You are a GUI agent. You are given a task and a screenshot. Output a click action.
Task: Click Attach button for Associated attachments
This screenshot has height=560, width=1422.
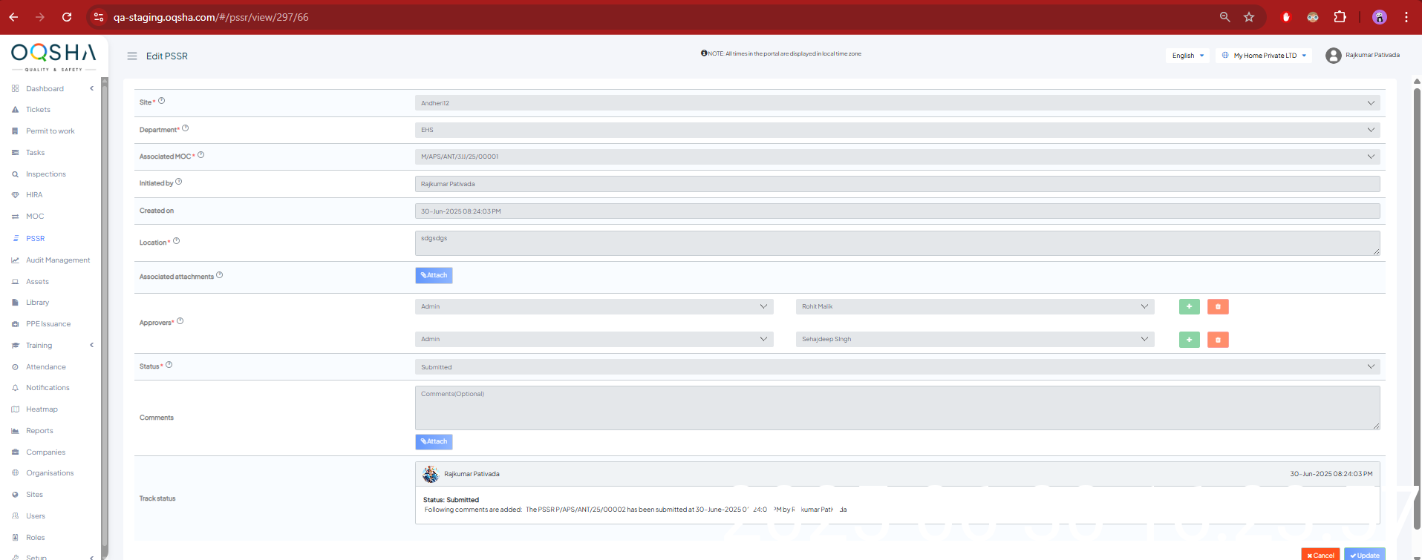pos(434,275)
